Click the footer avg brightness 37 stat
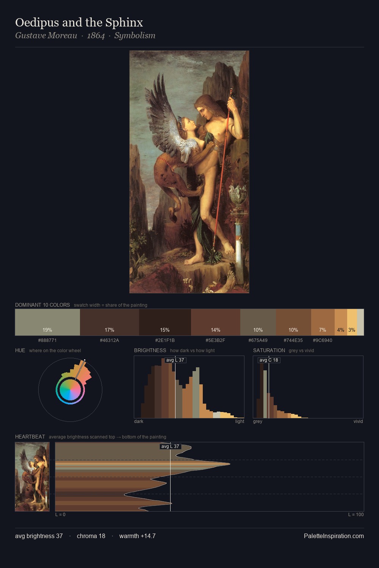 [39, 536]
